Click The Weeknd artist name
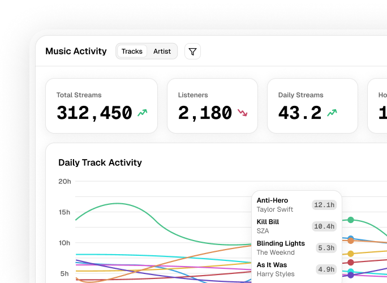387x283 pixels. [276, 252]
